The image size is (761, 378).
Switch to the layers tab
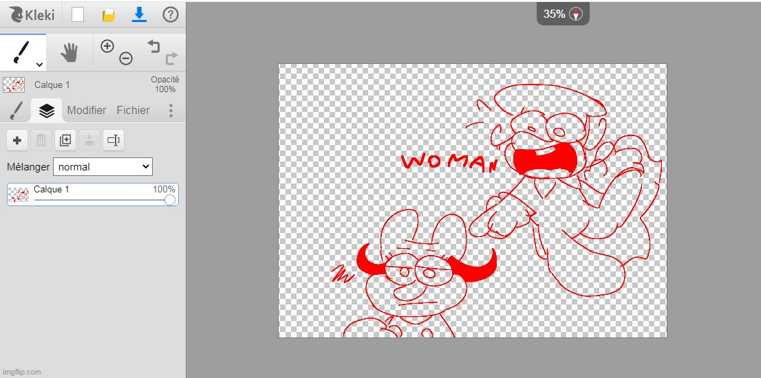point(47,111)
